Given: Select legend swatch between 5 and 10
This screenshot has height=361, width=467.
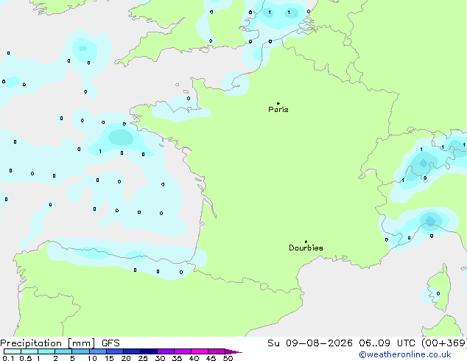Looking at the screenshot, I should coord(80,351).
